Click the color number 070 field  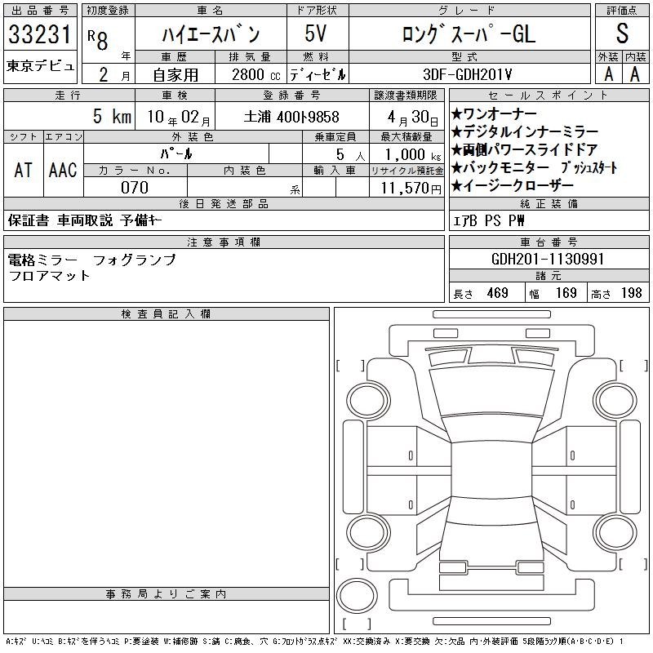click(x=135, y=187)
